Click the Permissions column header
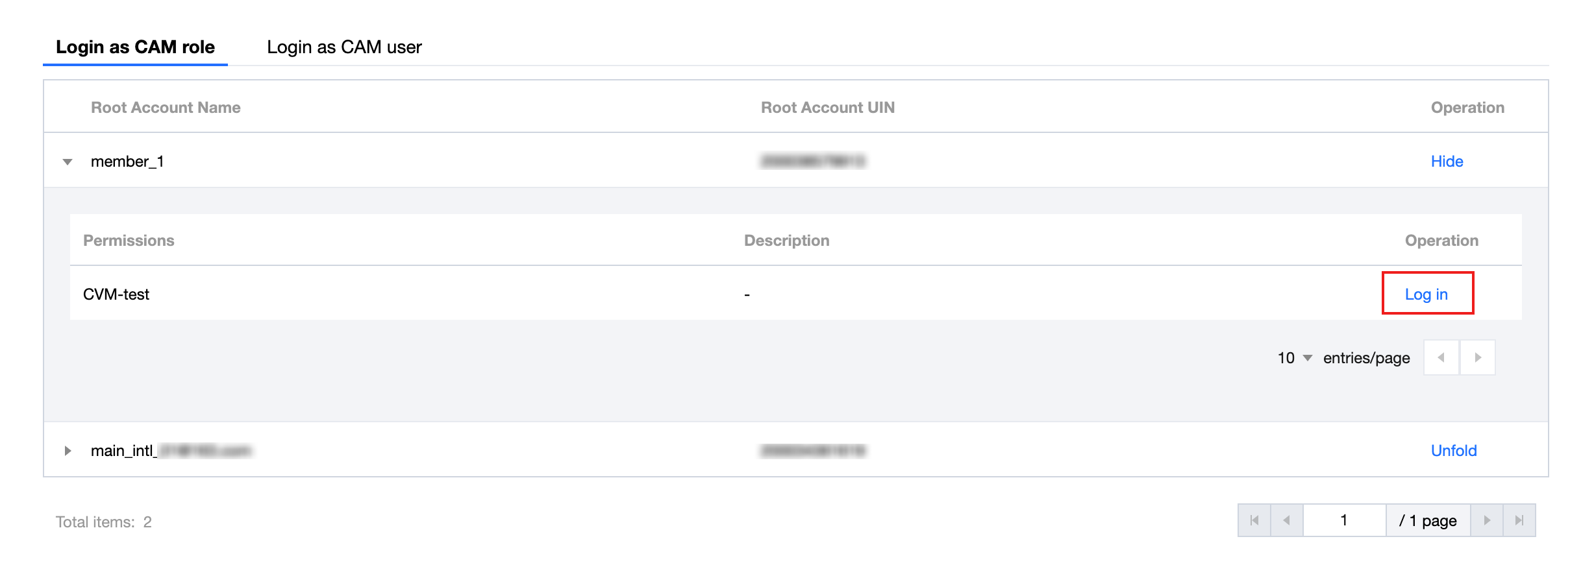The image size is (1570, 576). tap(129, 241)
